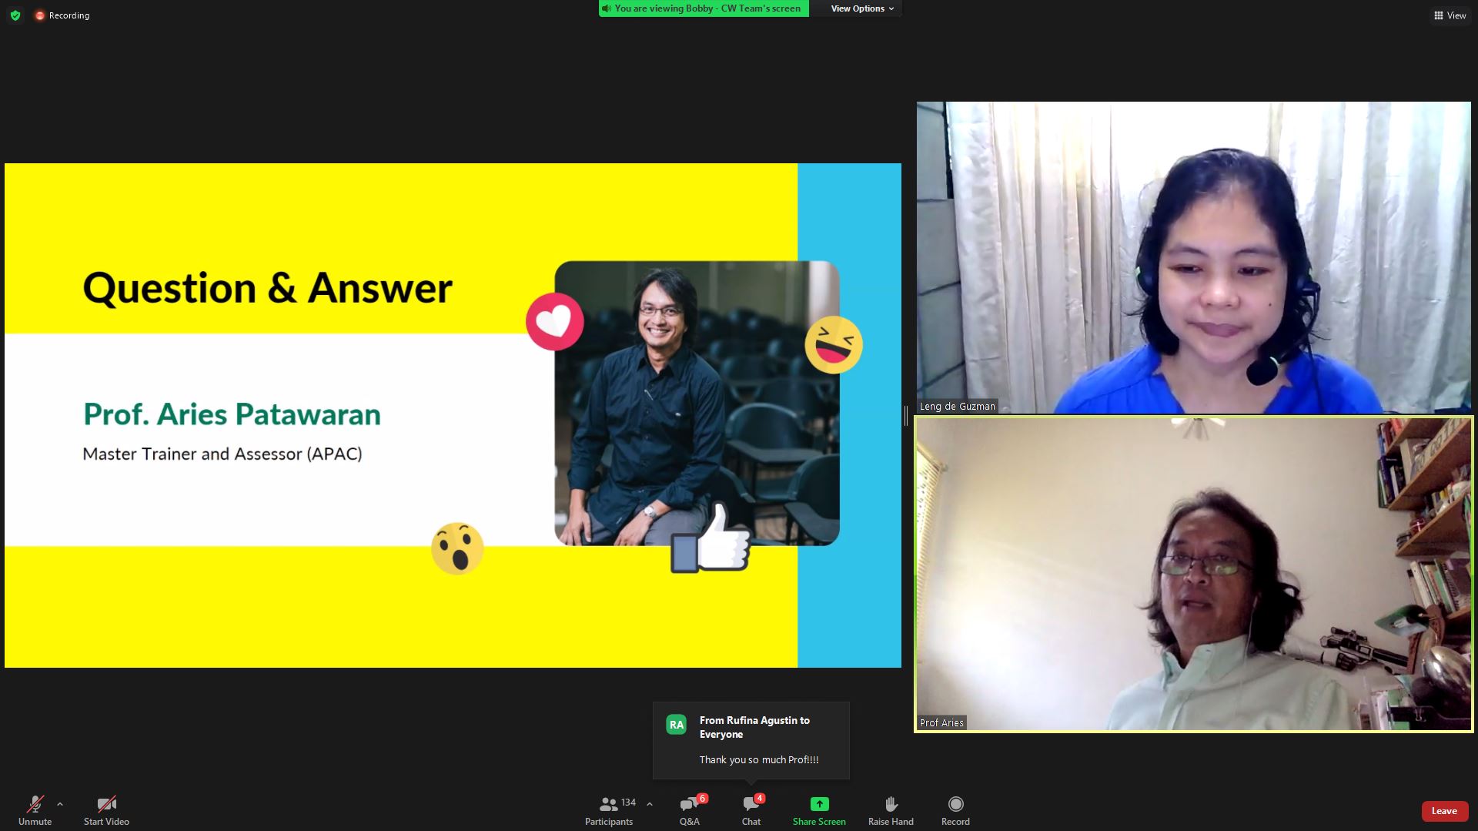Click the 'Thank you so much Prof!!!!' message

click(759, 759)
